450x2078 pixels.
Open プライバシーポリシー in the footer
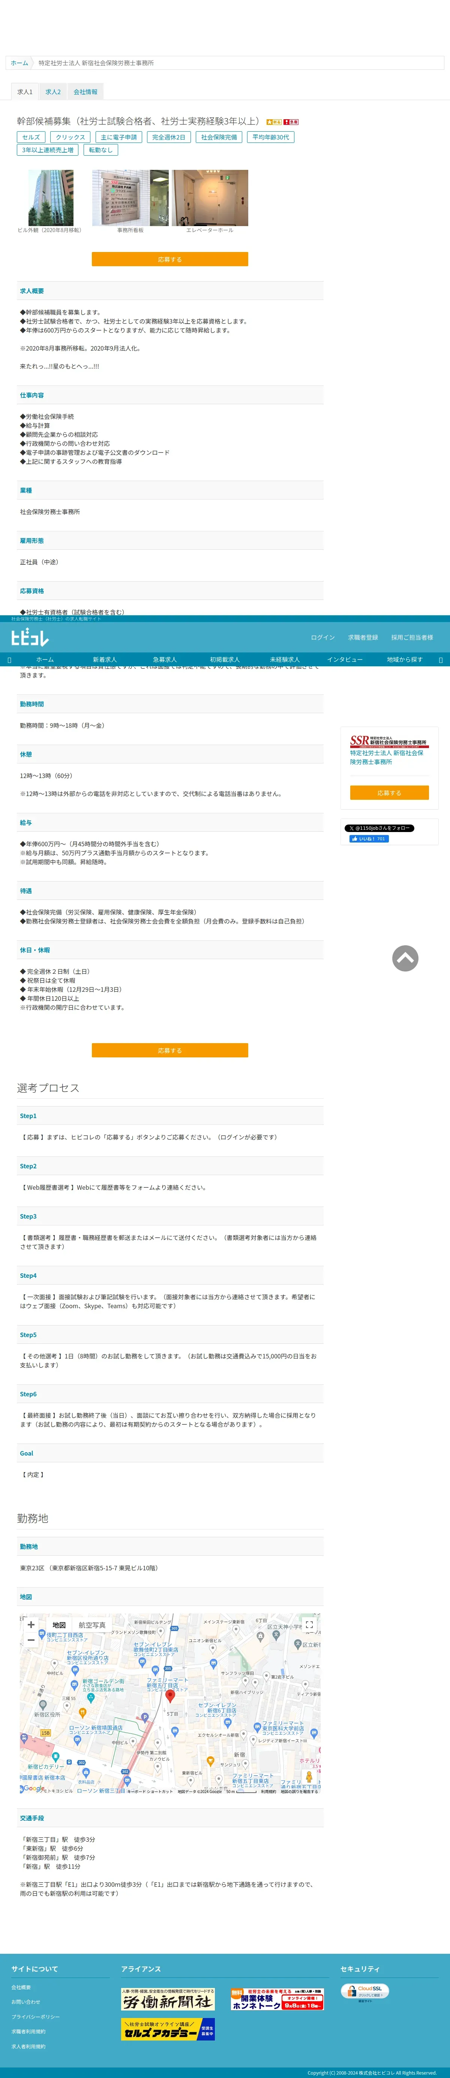click(x=36, y=2017)
